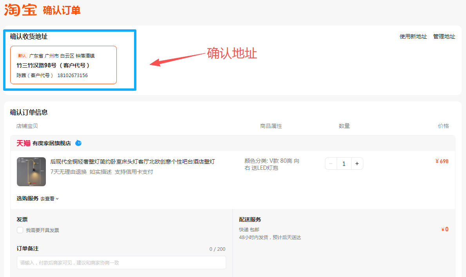466x277 pixels.
Task: Check the 我需要开具发票 checkbox
Action: click(20, 230)
